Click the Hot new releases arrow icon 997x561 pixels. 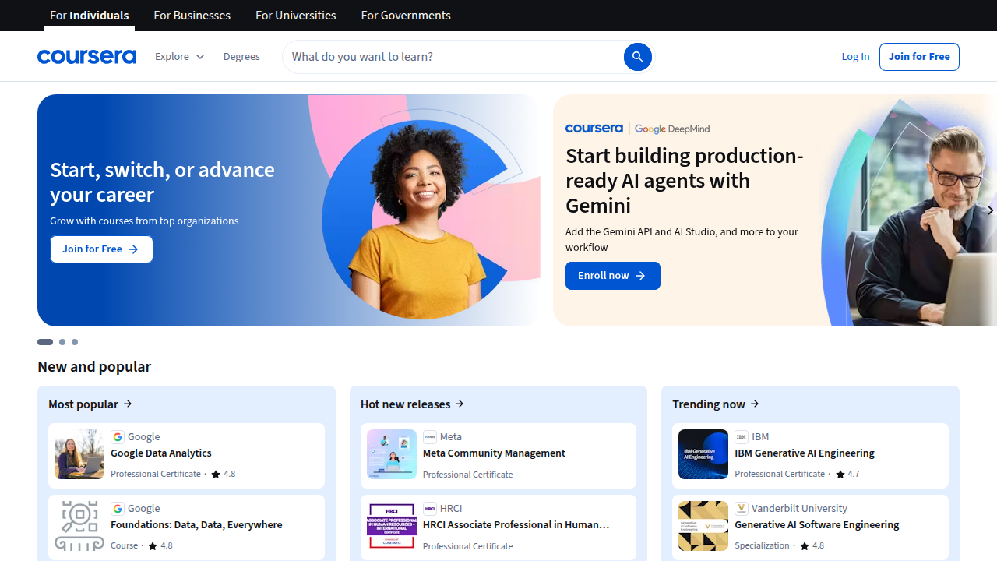coord(460,404)
